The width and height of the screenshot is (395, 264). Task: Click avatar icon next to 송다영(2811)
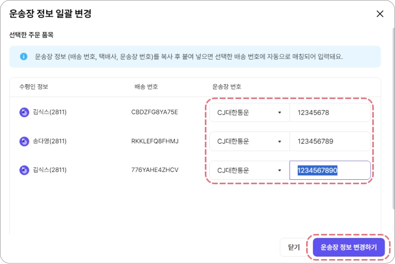(x=24, y=141)
